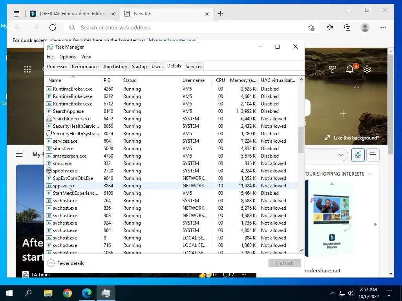Click the Edge forward arrow icon

tap(35, 27)
